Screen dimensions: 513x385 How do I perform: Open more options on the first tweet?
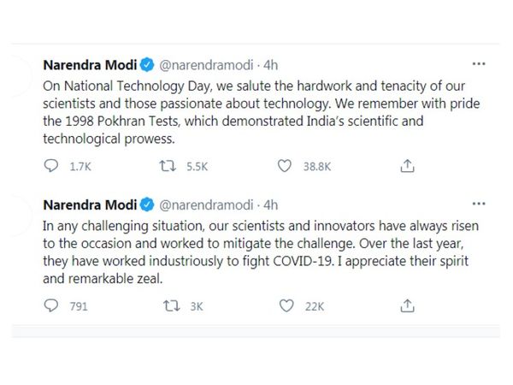click(479, 64)
